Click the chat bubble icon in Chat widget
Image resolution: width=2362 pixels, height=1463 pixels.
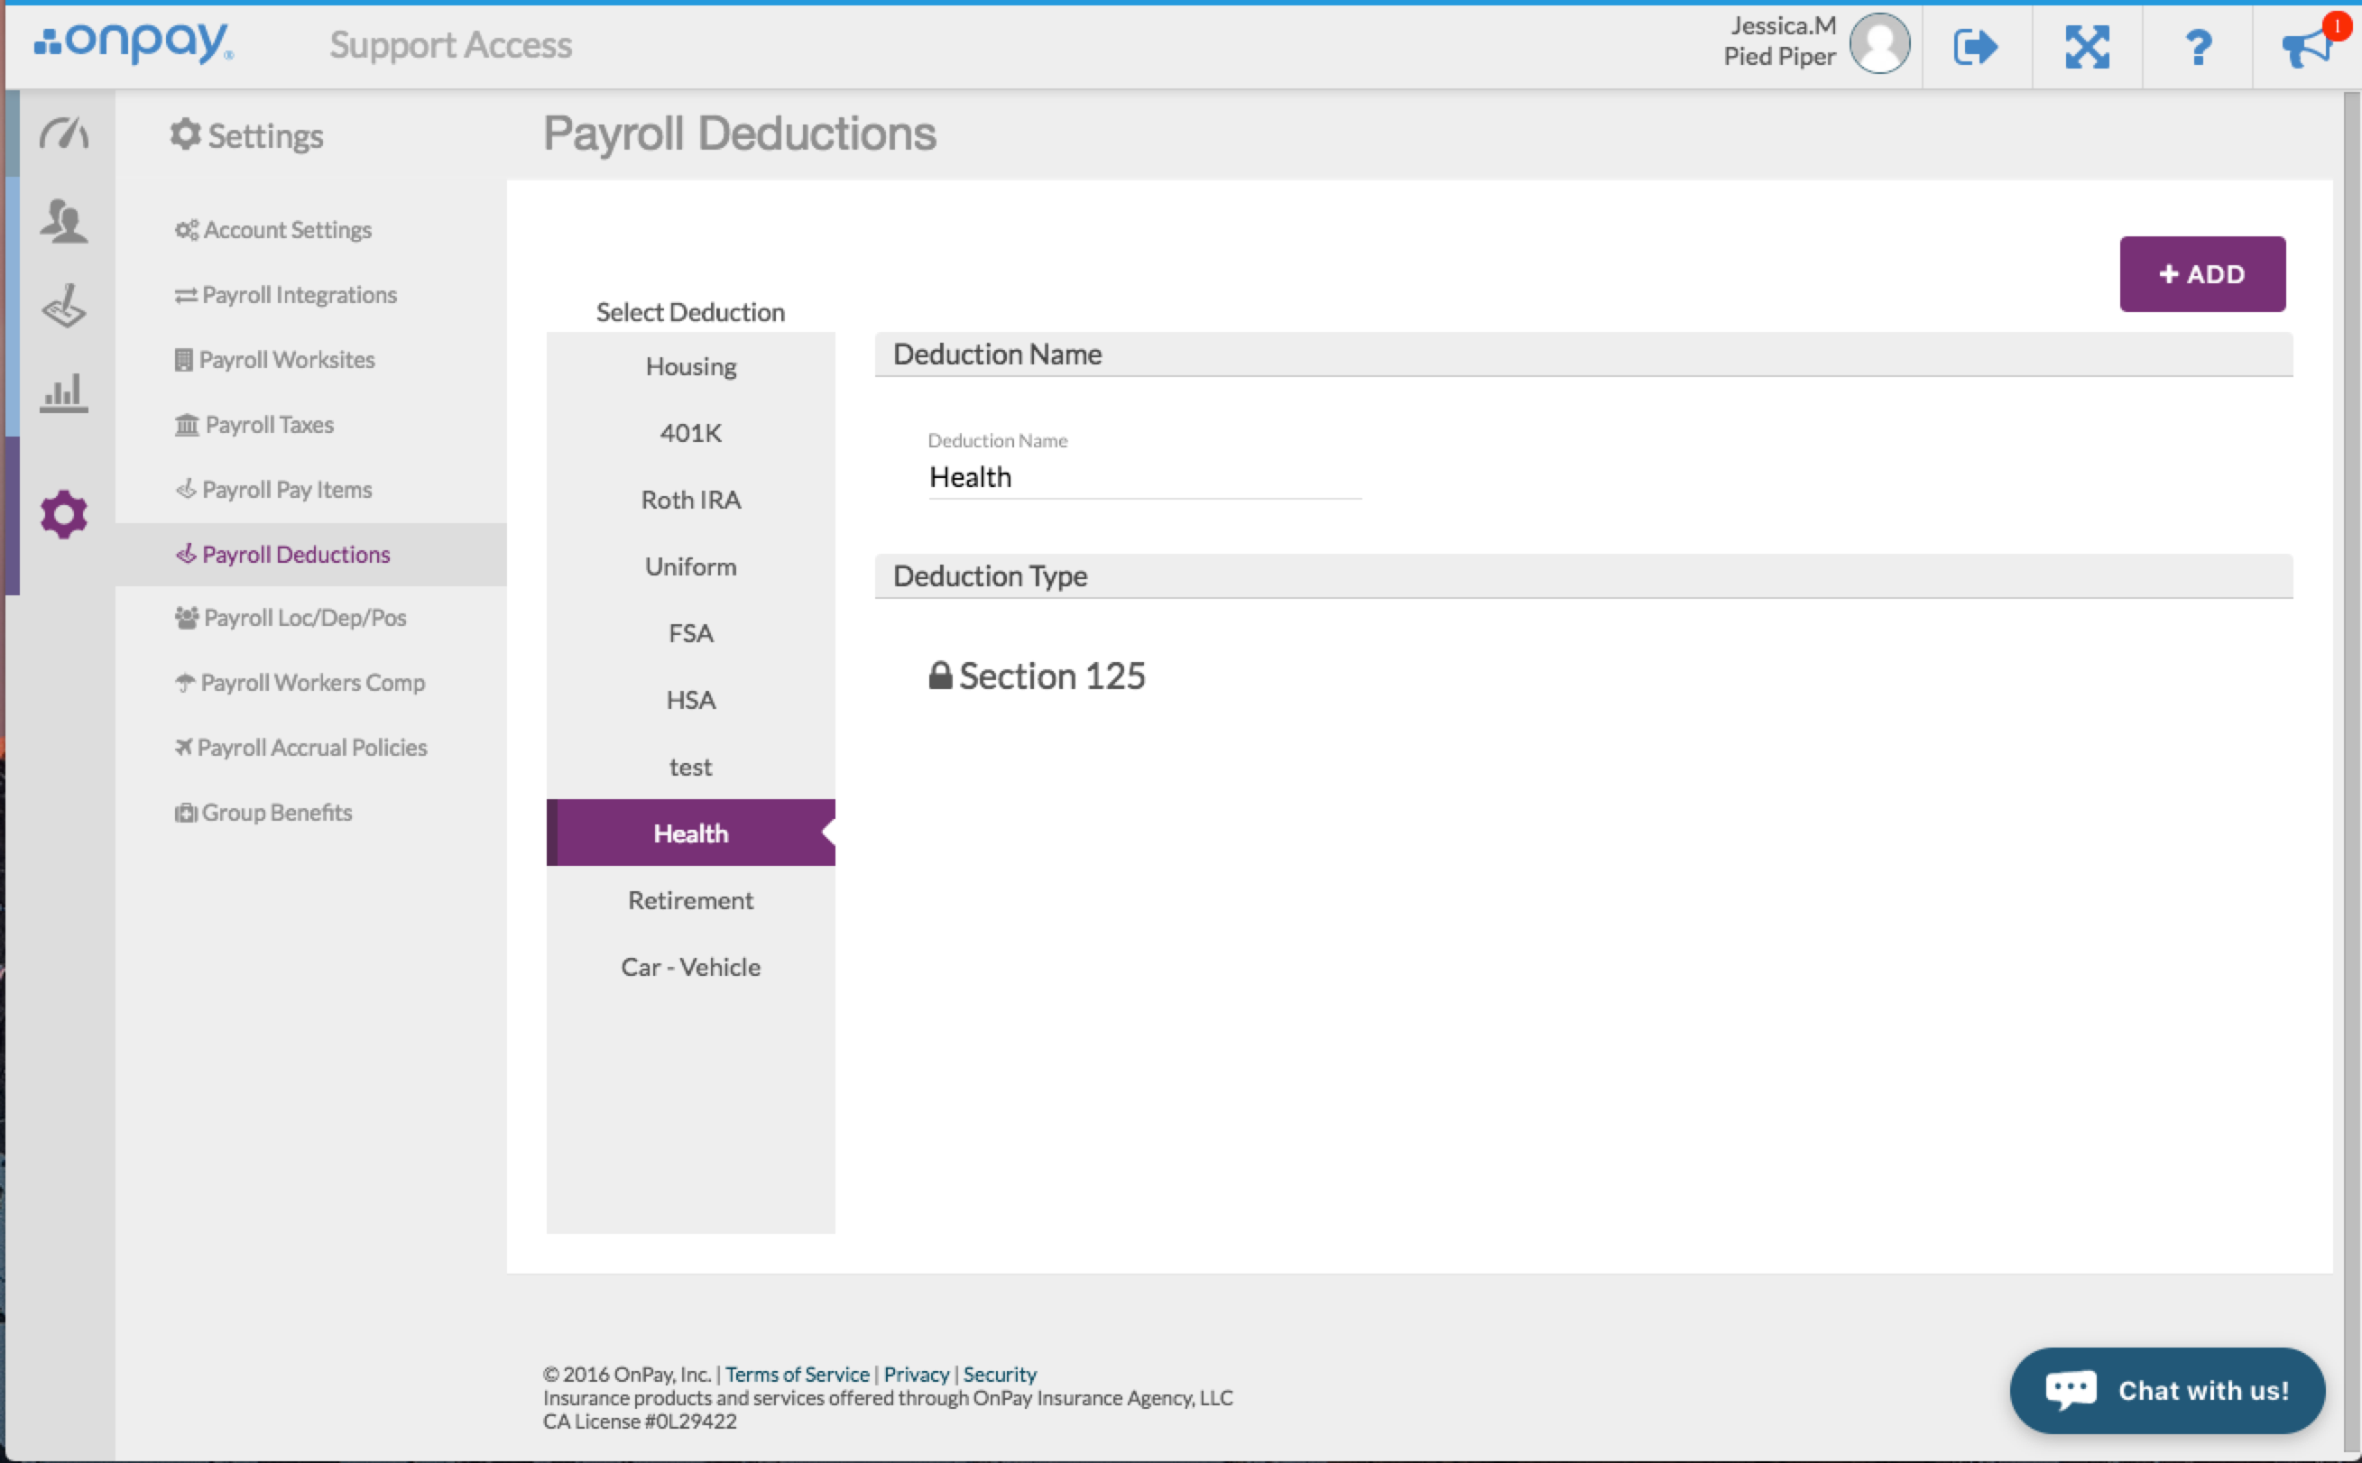click(x=2070, y=1391)
